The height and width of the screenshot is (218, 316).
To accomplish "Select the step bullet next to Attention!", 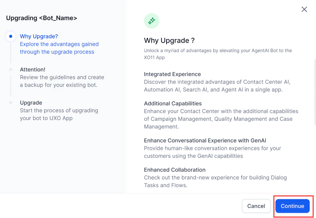I will click(11, 70).
